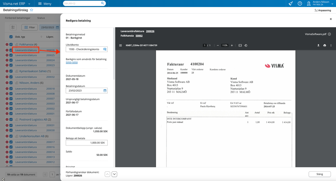The image size is (336, 181).
Task: Click the search magnifier icon
Action: pyautogui.click(x=103, y=3)
